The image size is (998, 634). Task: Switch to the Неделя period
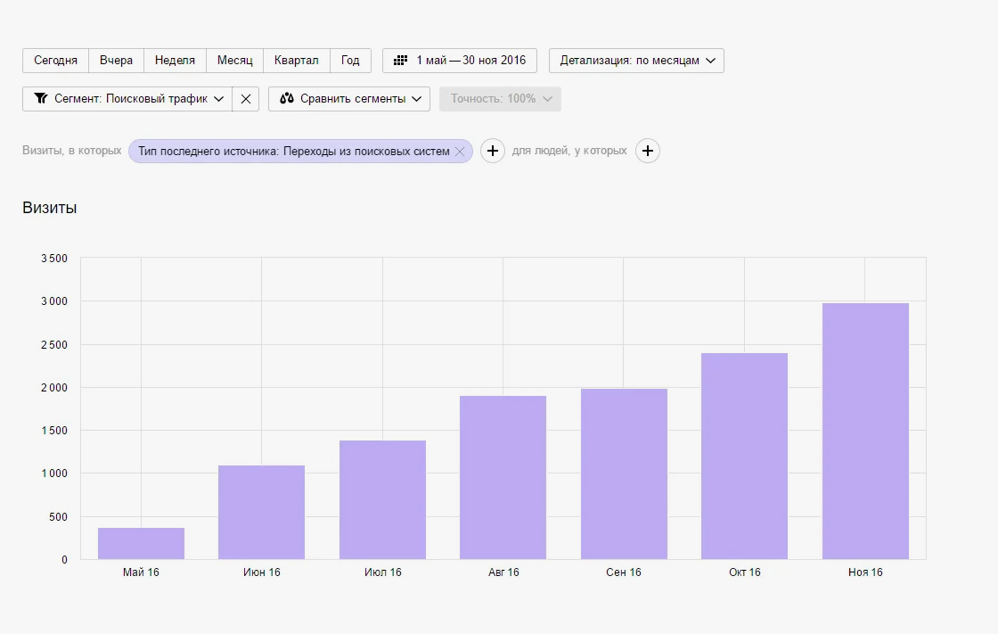(175, 61)
